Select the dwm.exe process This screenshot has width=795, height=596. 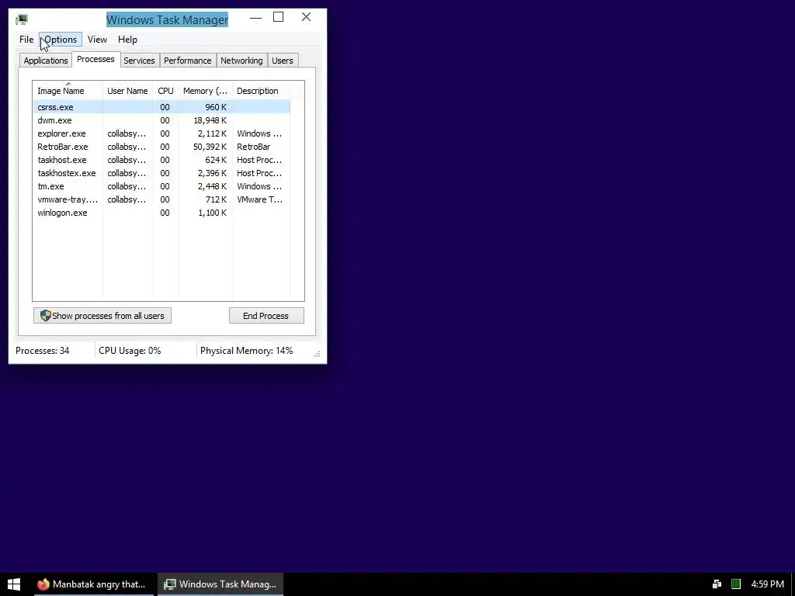161,120
